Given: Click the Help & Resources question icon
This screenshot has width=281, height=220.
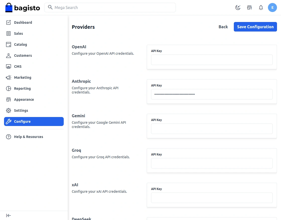Looking at the screenshot, I should [9, 137].
